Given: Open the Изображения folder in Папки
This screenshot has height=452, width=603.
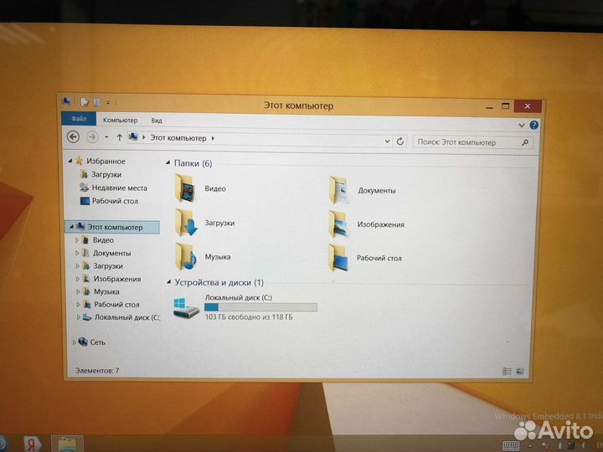Looking at the screenshot, I should 366,224.
